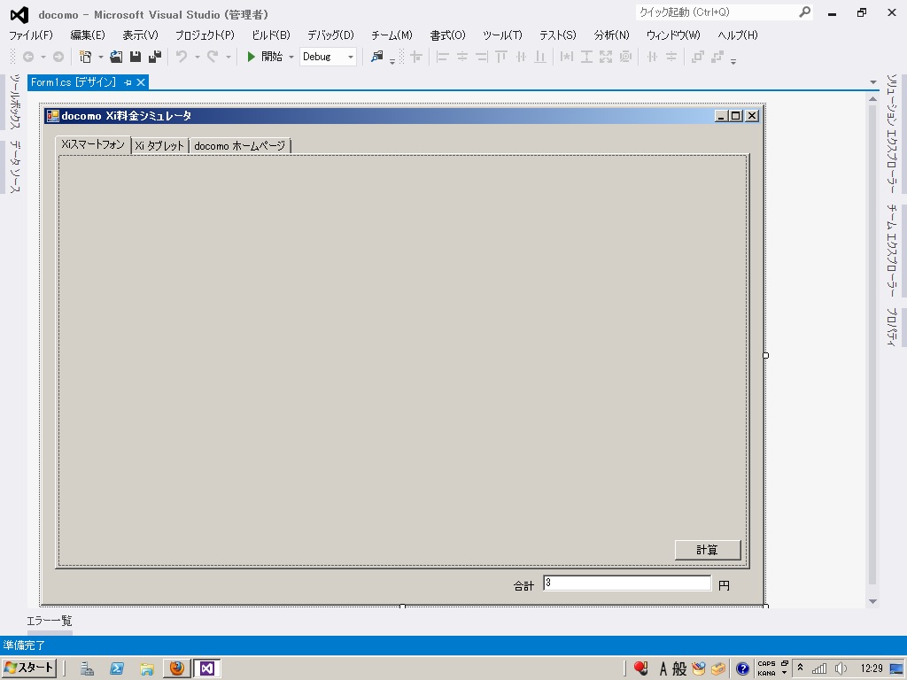907x680 pixels.
Task: Click the Redo arrow icon
Action: point(213,57)
